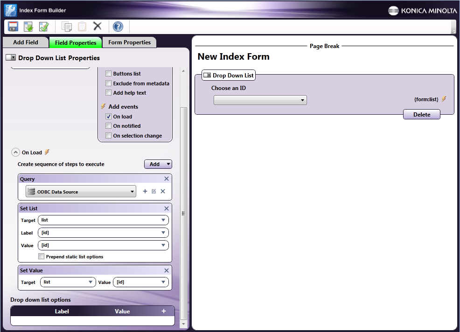Switch to the Add Field tab

(x=26, y=42)
